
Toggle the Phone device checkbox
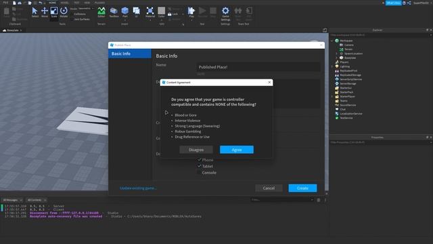coord(199,160)
